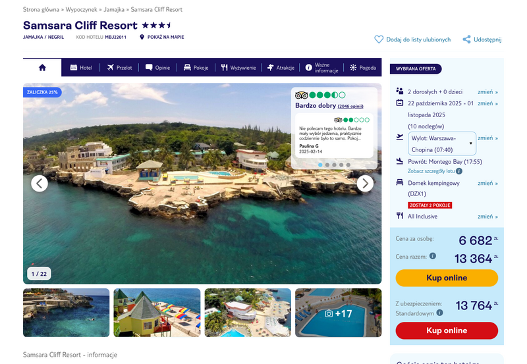Click info icon beside Standardowym insurance
The width and height of the screenshot is (527, 364).
[439, 313]
